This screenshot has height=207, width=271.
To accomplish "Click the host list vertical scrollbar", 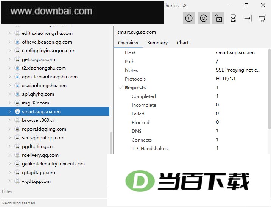I will pos(111,143).
